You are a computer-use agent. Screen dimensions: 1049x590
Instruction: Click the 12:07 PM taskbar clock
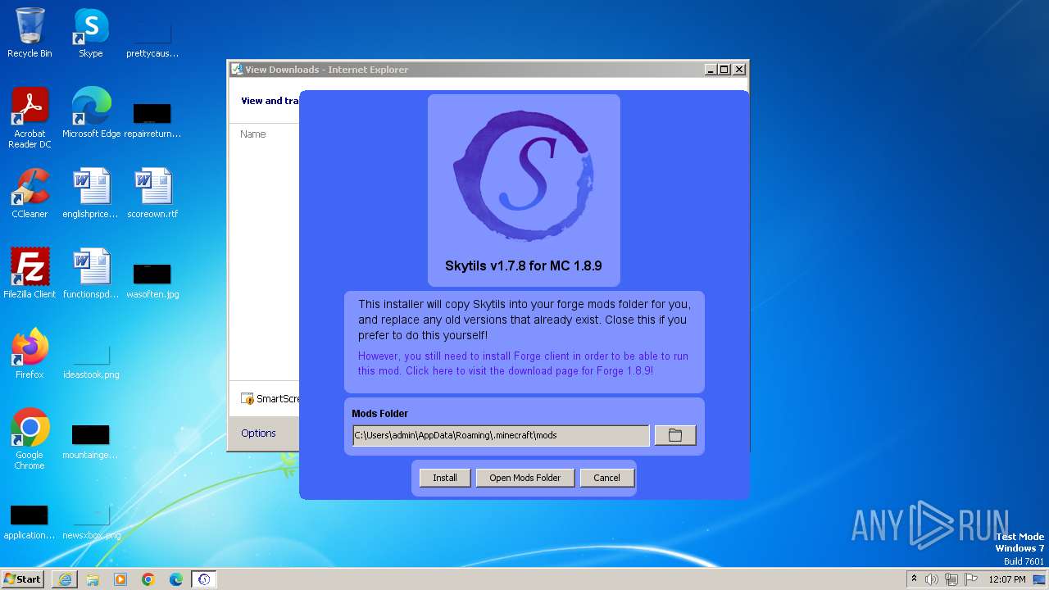point(1007,579)
